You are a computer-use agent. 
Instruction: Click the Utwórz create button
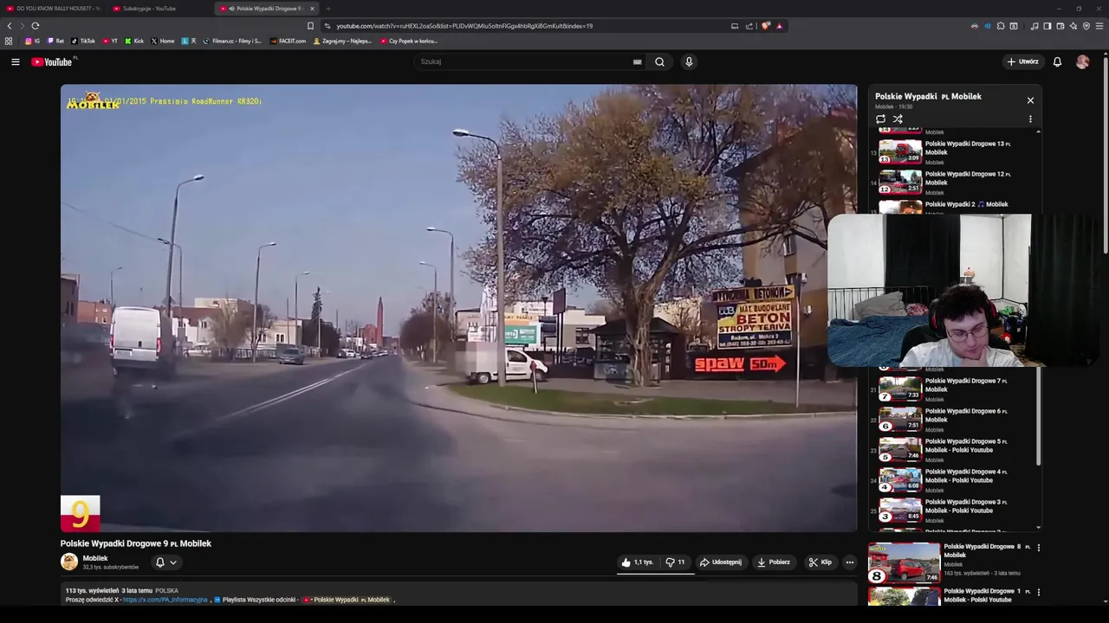tap(1022, 61)
